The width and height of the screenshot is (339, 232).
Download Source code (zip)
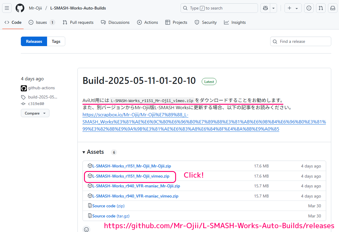point(108,206)
